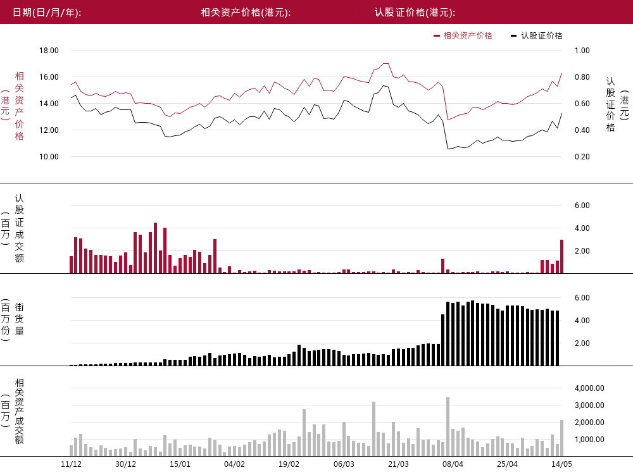Click the black 认股证价格 legend entry
Viewport: 633px width, 475px height.
[537, 35]
